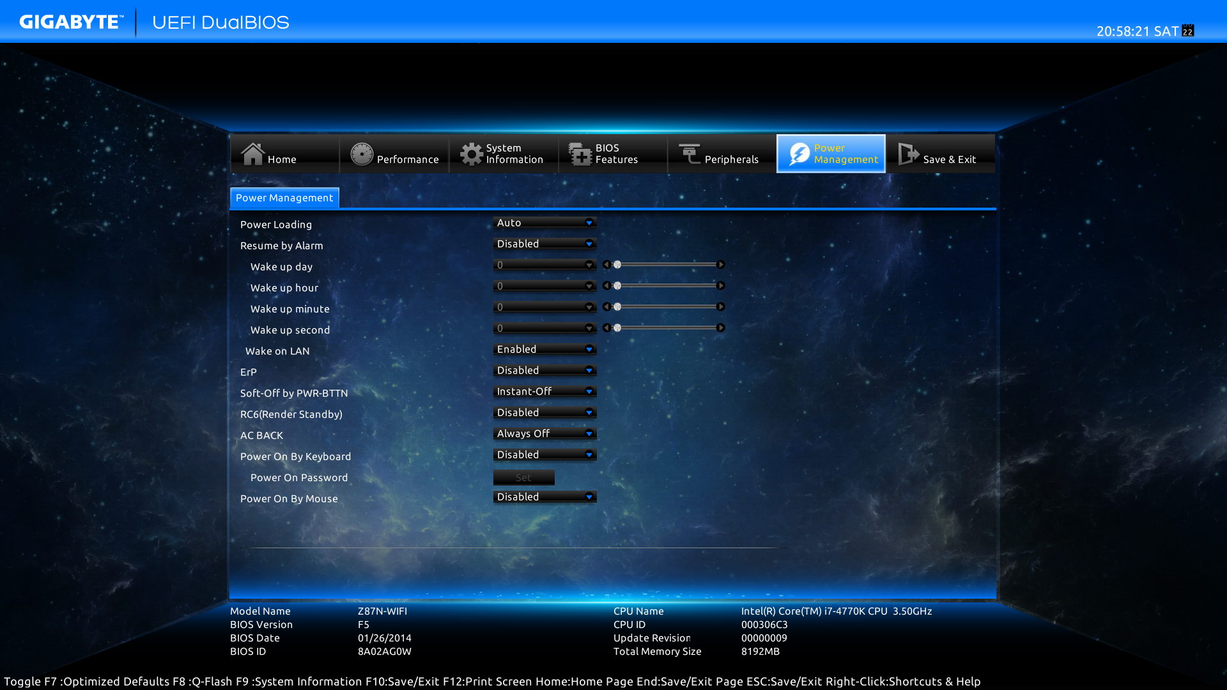This screenshot has width=1227, height=690.
Task: Click the clock time display
Action: [x=1138, y=31]
